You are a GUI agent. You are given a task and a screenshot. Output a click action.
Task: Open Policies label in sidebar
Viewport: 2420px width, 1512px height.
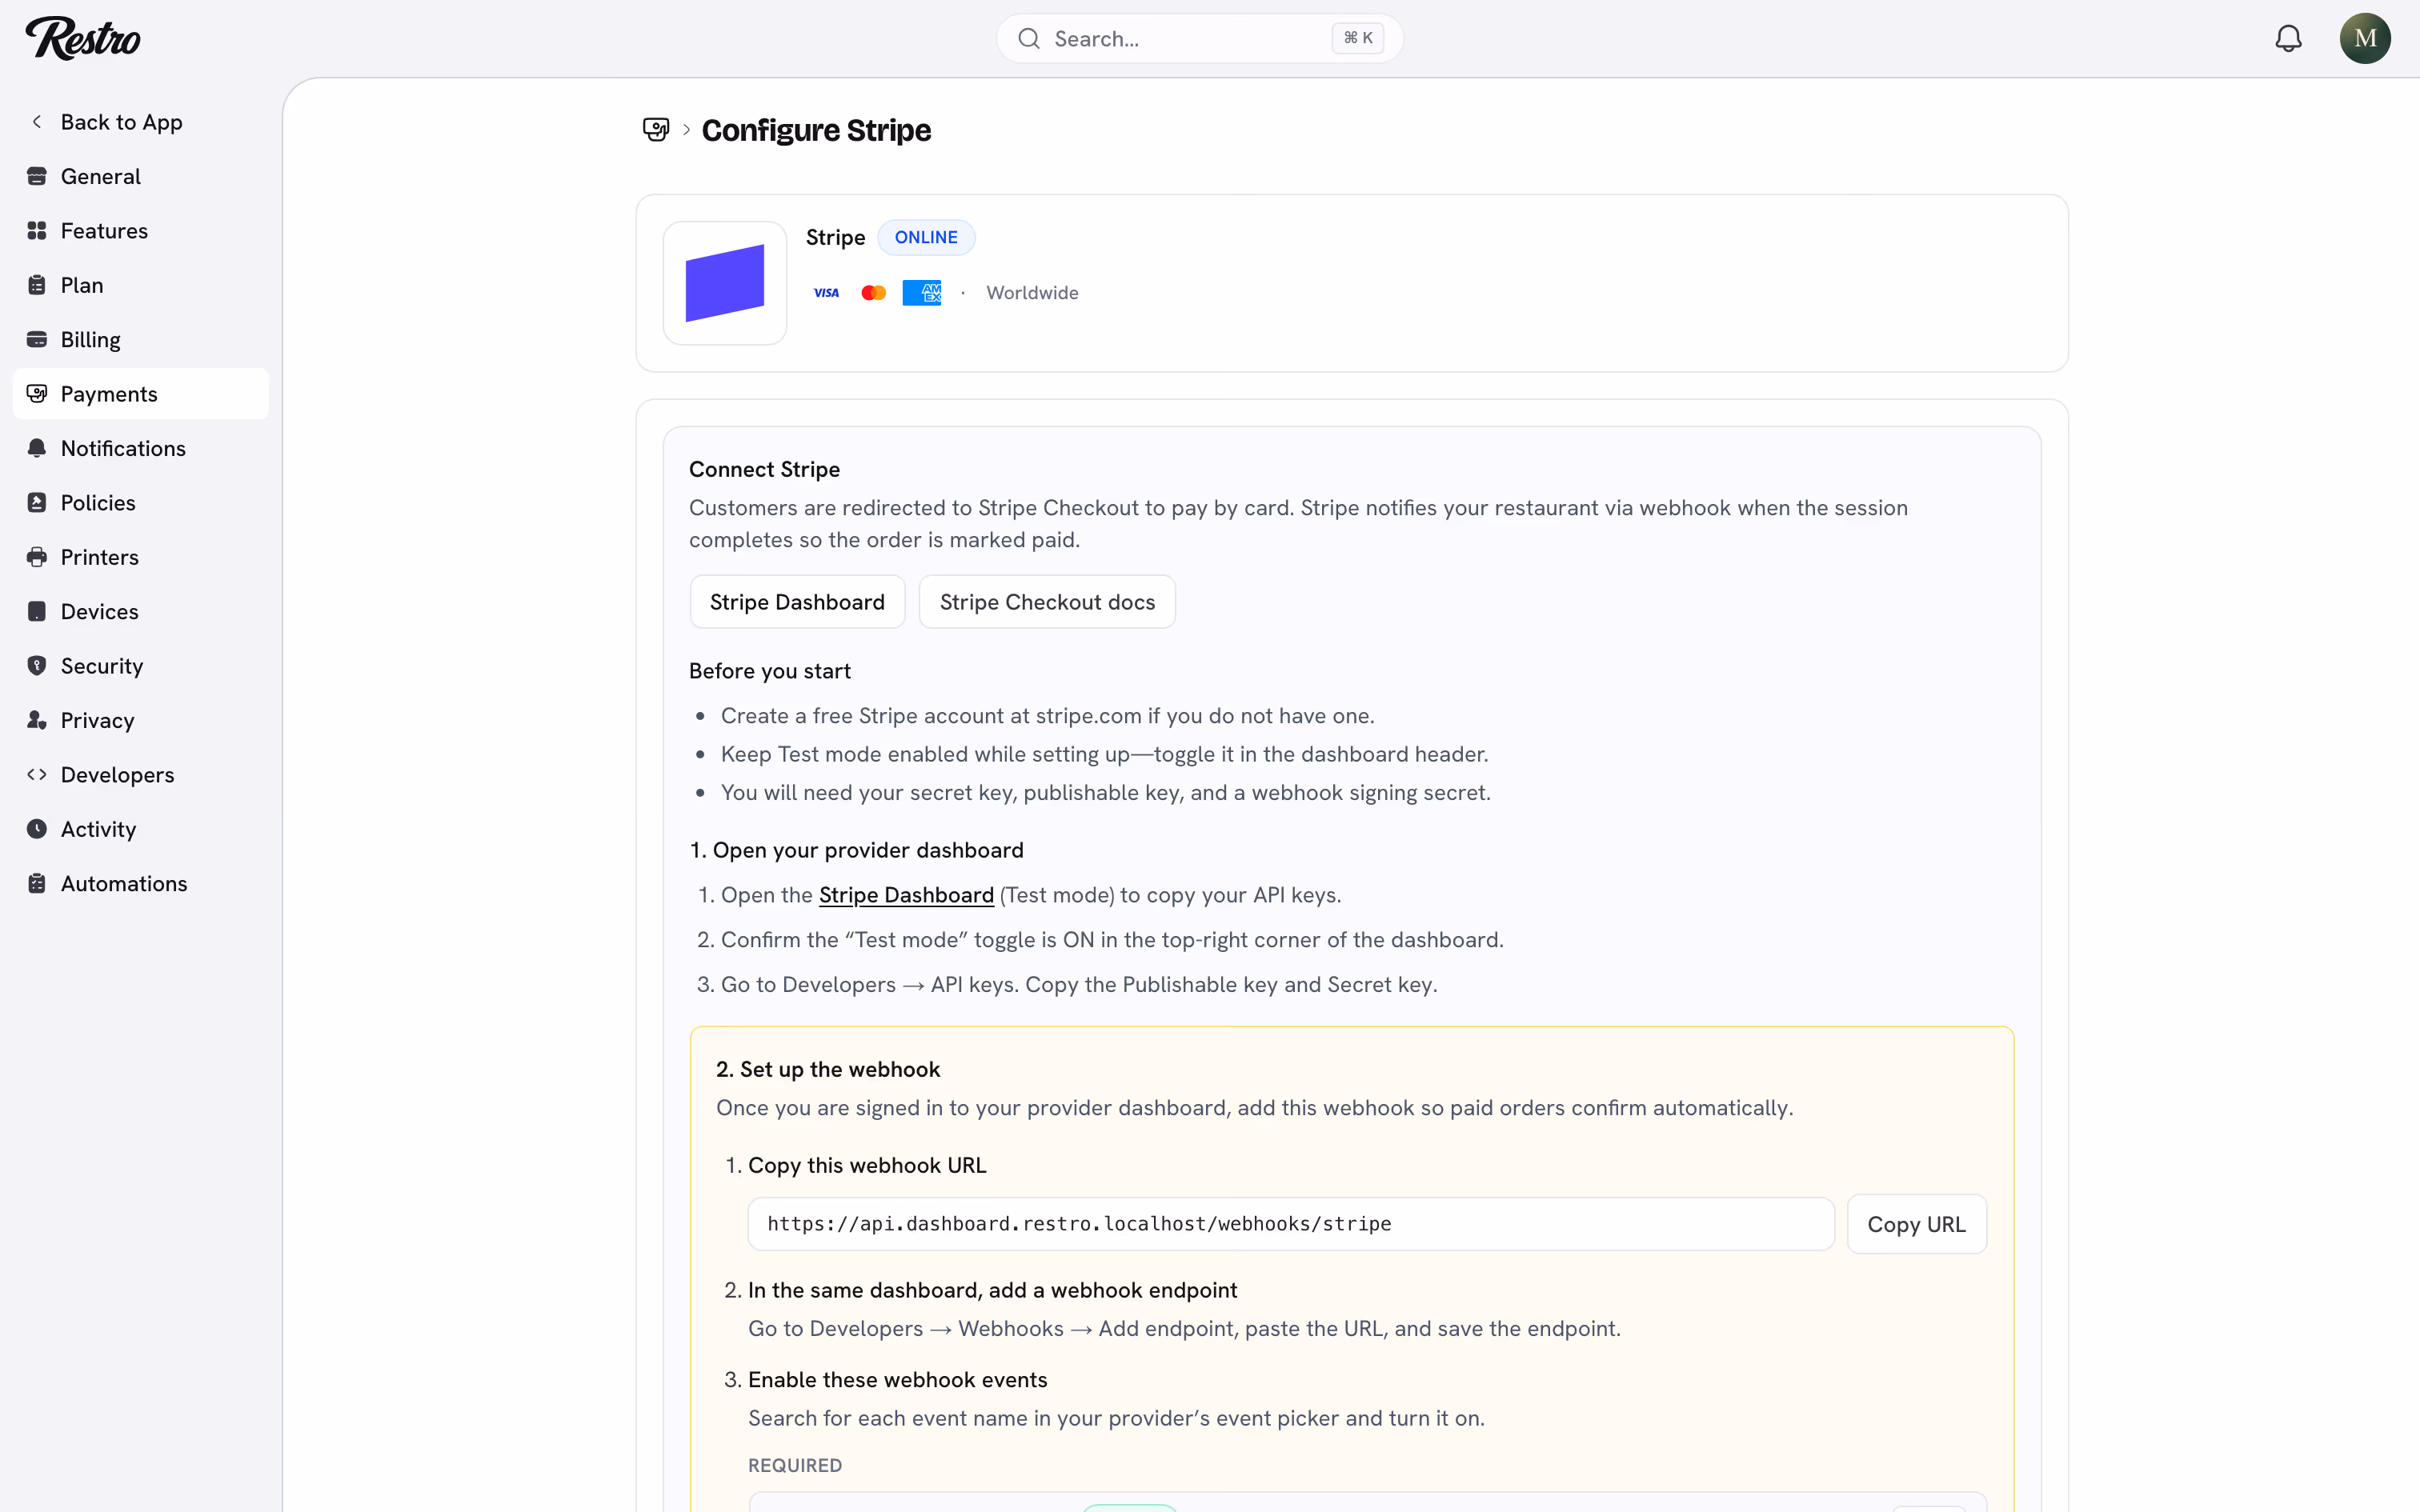(x=98, y=503)
